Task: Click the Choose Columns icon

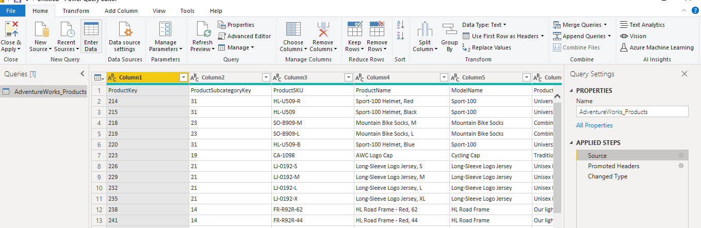Action: point(293,29)
